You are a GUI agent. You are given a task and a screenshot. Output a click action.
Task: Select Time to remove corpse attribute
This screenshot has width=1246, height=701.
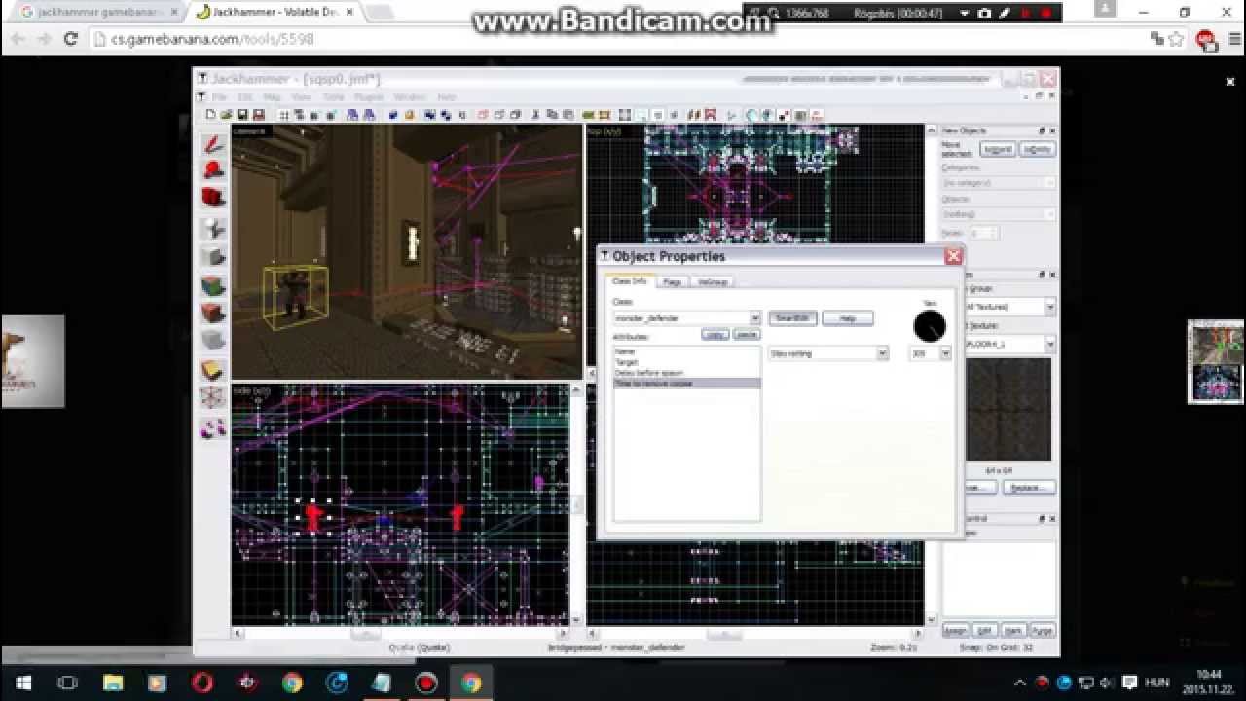point(686,384)
